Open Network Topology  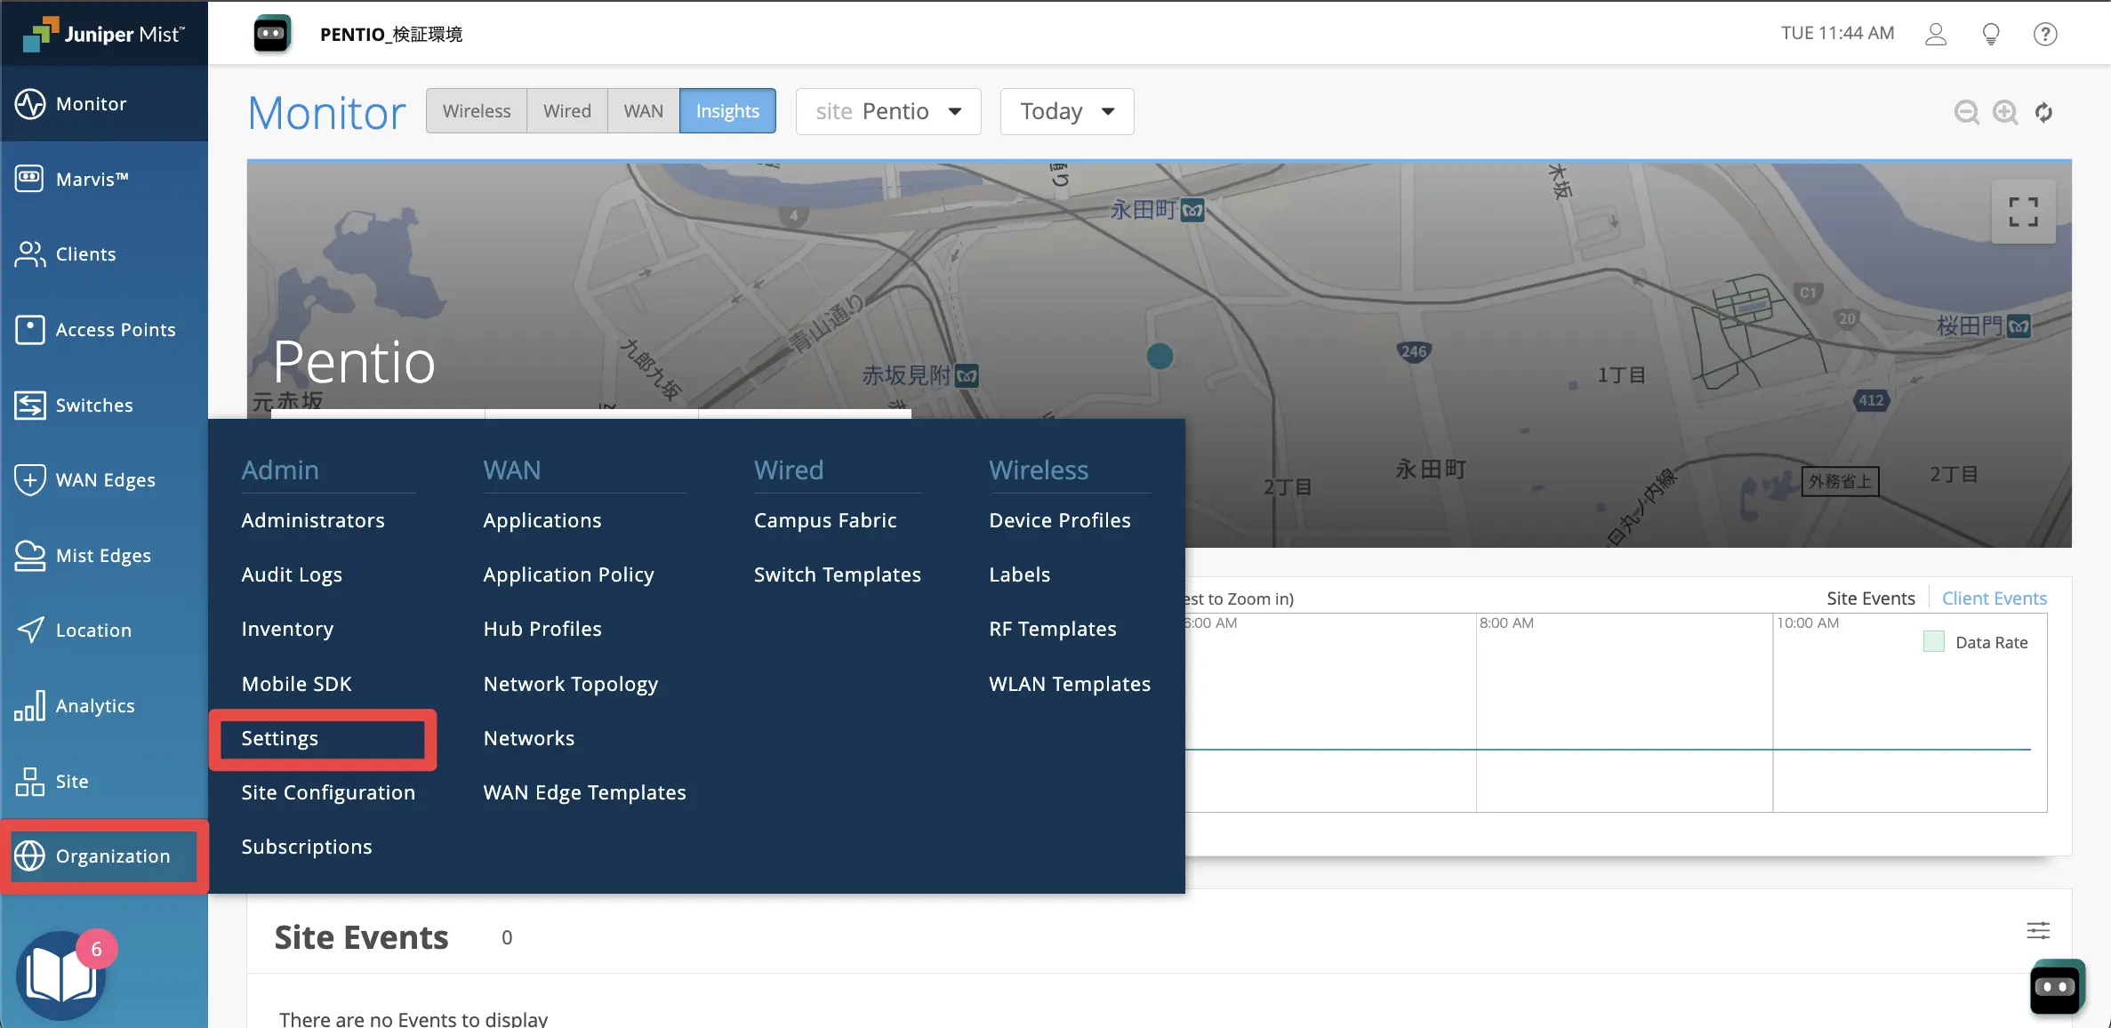pyautogui.click(x=571, y=684)
